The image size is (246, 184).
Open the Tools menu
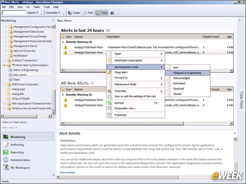tap(47, 7)
